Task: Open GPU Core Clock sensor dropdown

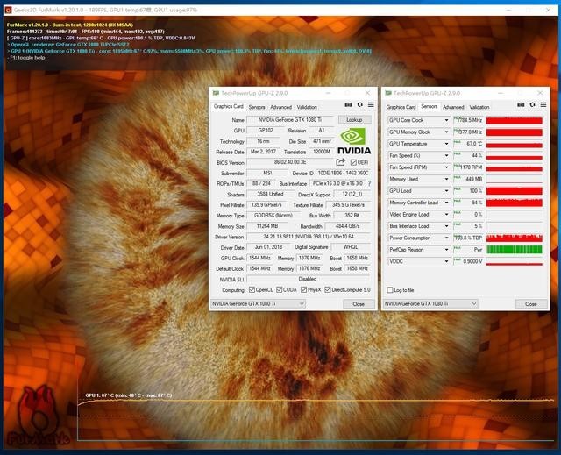Action: pos(446,120)
